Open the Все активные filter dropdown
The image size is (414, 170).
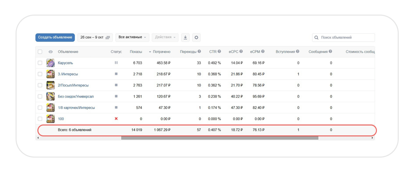tap(132, 38)
